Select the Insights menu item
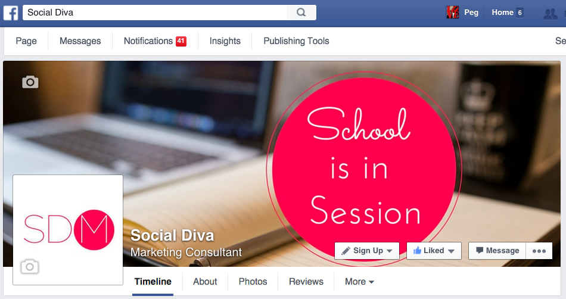This screenshot has width=566, height=299. 225,41
